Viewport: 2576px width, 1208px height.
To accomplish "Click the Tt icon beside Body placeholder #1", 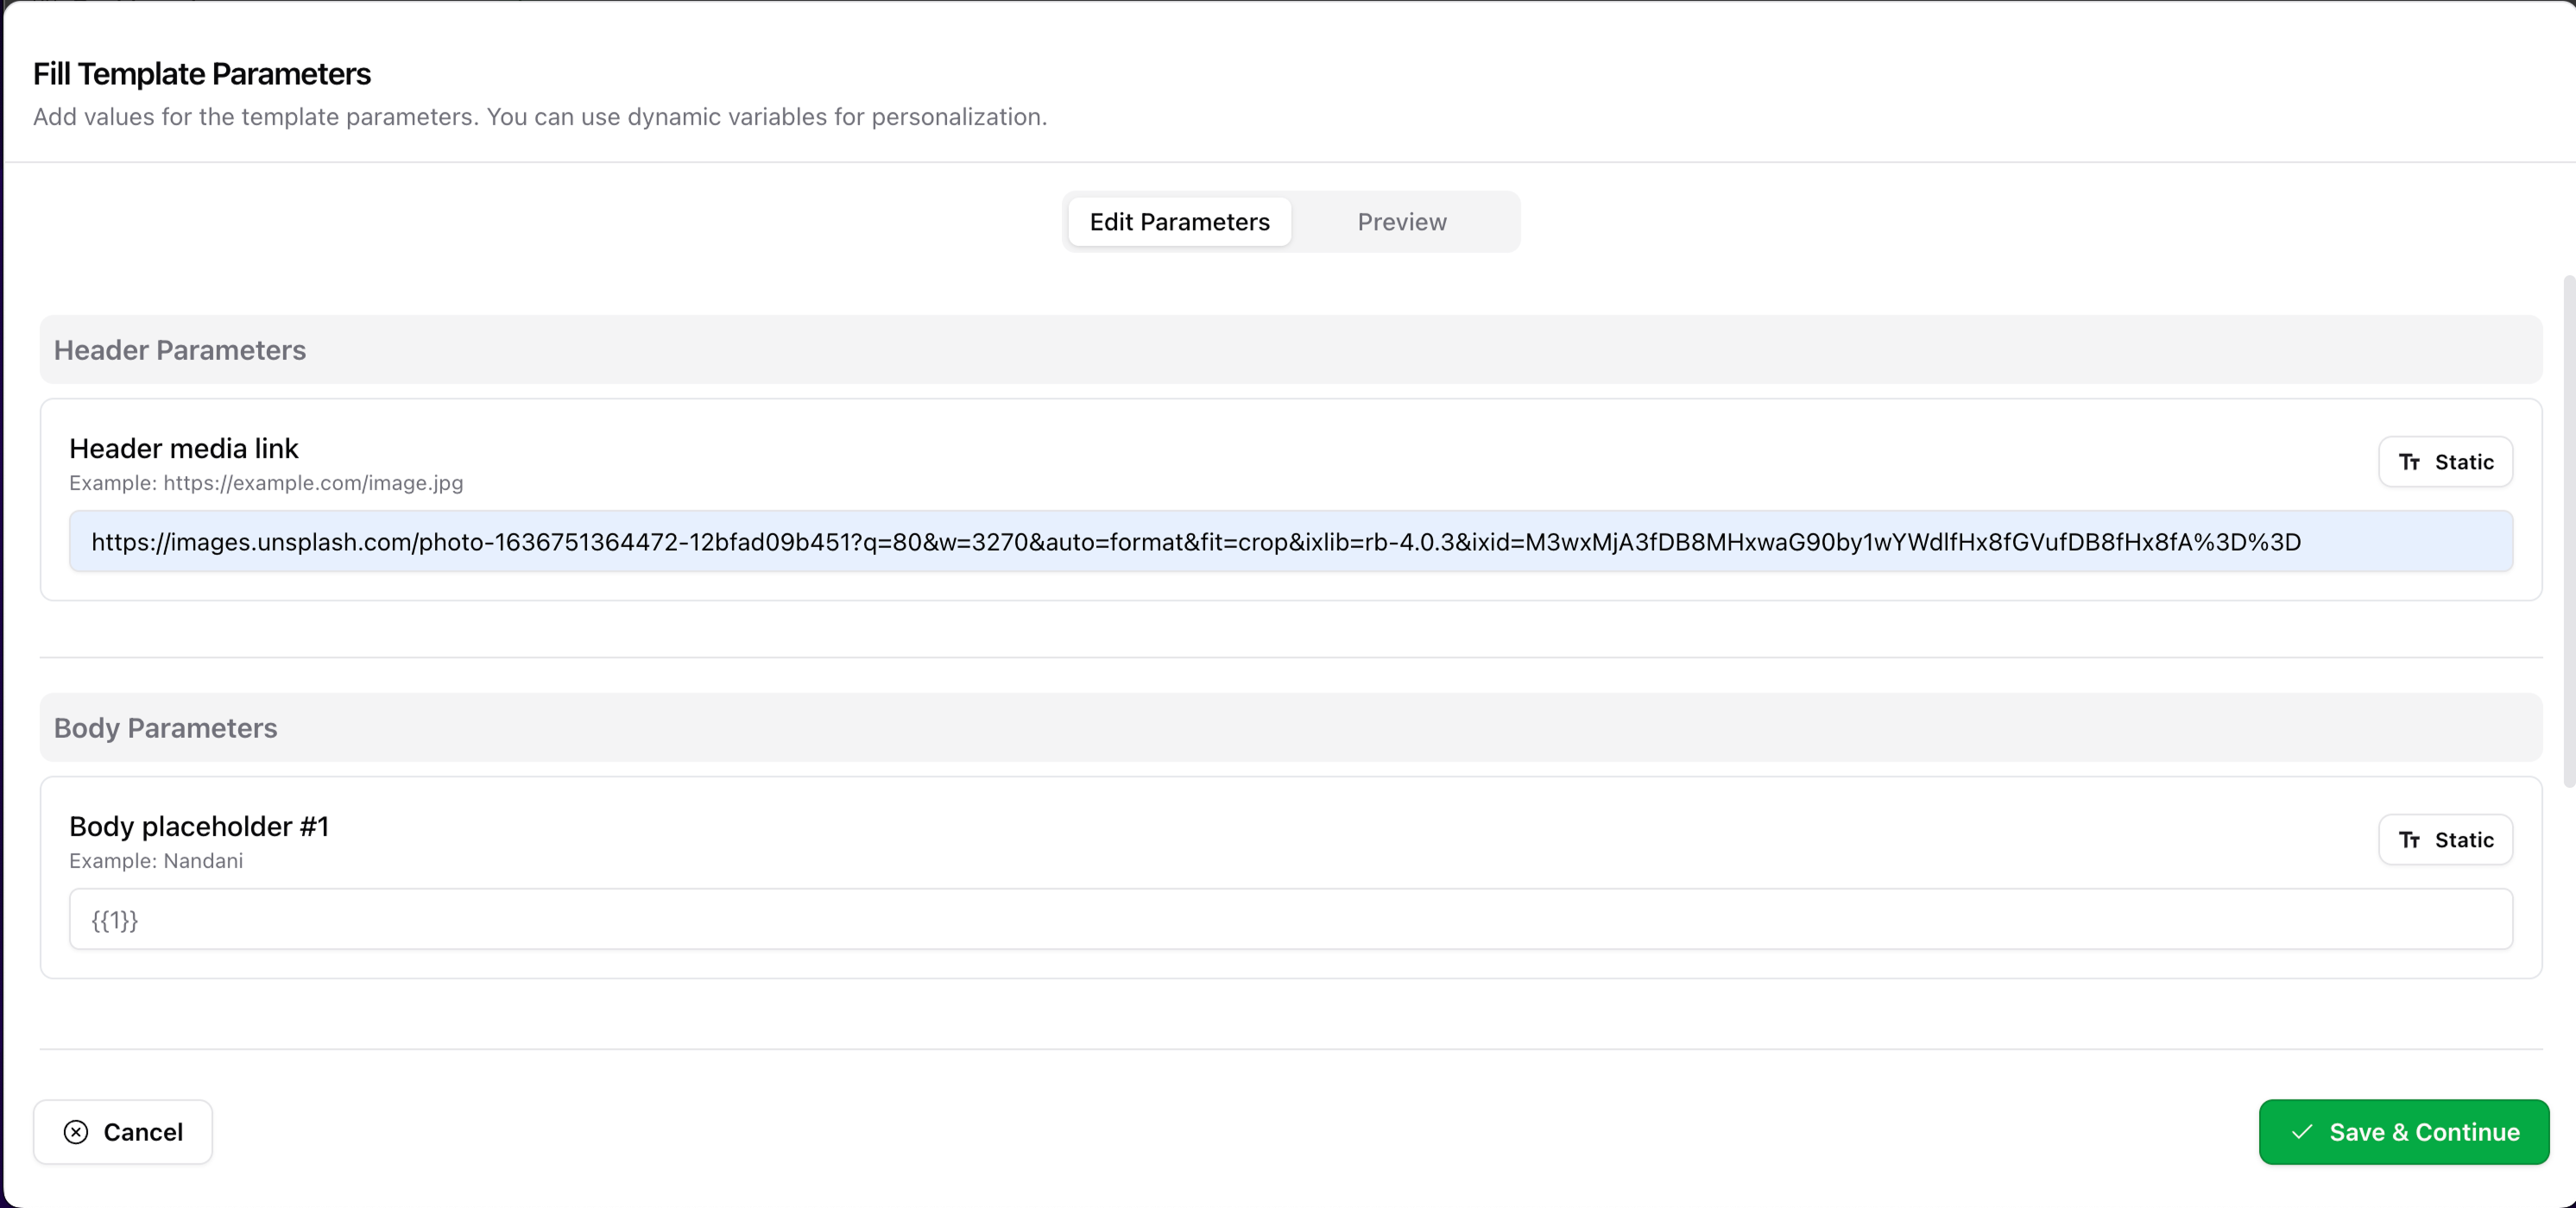I will pyautogui.click(x=2409, y=840).
